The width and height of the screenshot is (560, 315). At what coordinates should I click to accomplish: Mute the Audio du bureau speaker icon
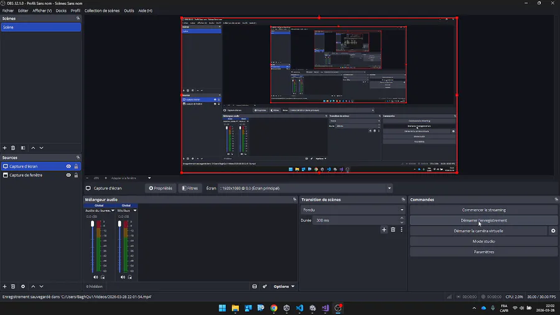[96, 277]
